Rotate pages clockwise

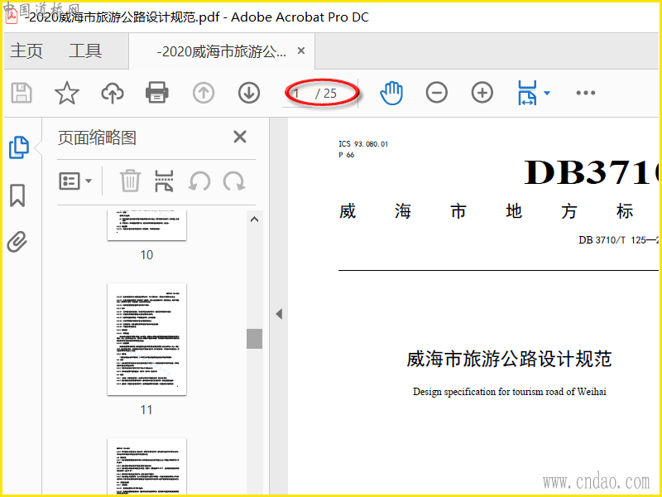click(234, 181)
